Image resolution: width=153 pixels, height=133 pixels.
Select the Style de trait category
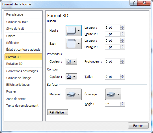pos(23,29)
